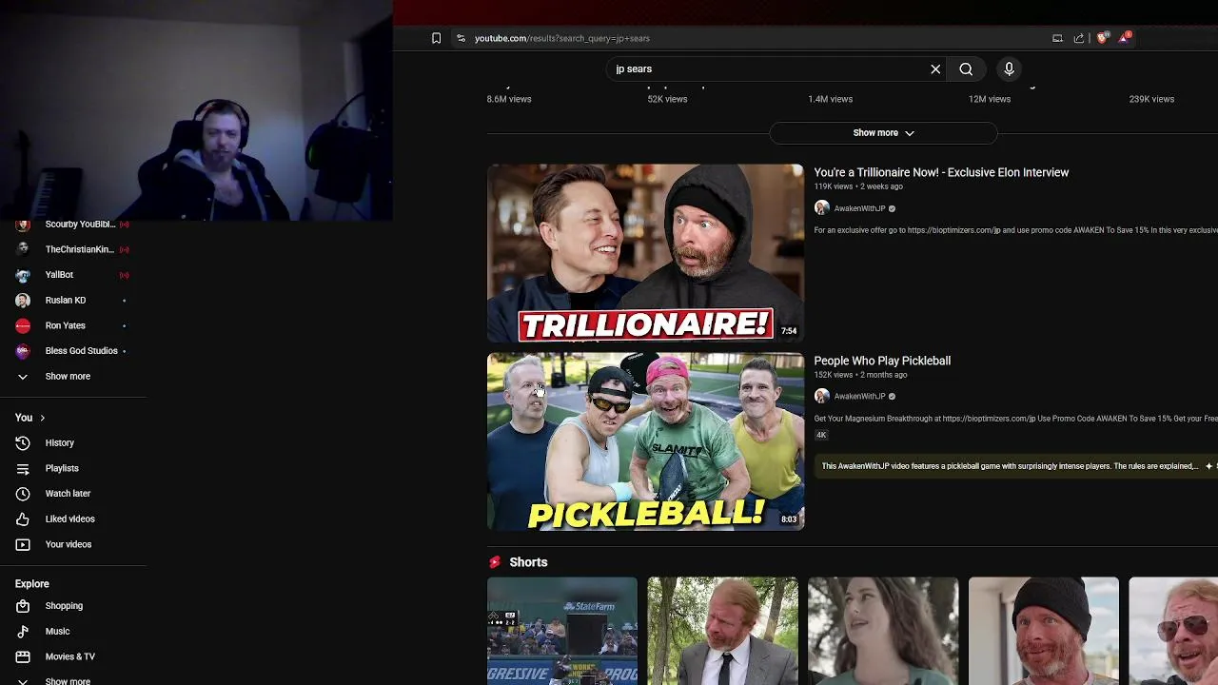
Task: Play the PICKLEBALL video thumbnail
Action: pyautogui.click(x=645, y=441)
